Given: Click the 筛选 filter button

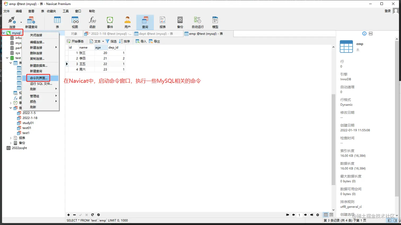Looking at the screenshot, I should pyautogui.click(x=111, y=42).
